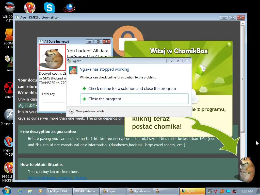The image size is (260, 195).
Task: Open the Windows Start orb
Action: 7,191
